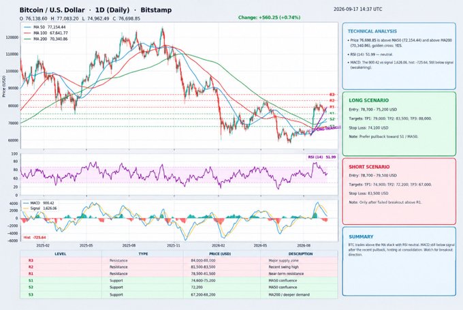463x310 pixels.
Task: Click the -6000 MACD axis label
Action: coord(13,241)
